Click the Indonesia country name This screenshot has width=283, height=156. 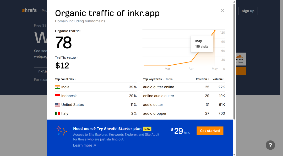pyautogui.click(x=69, y=96)
